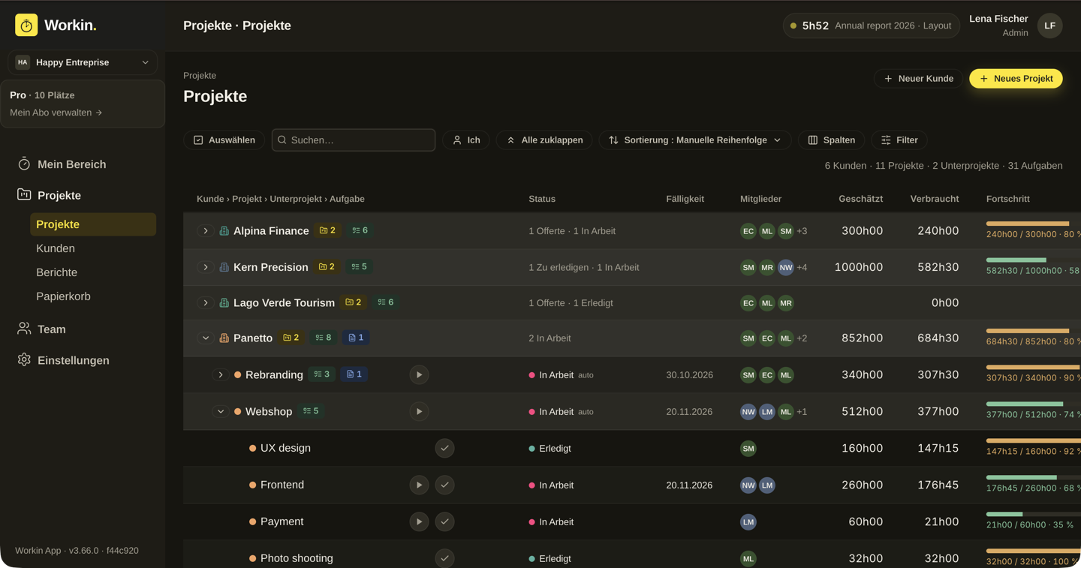Image resolution: width=1081 pixels, height=568 pixels.
Task: Start timer for Rebranding project
Action: [419, 374]
